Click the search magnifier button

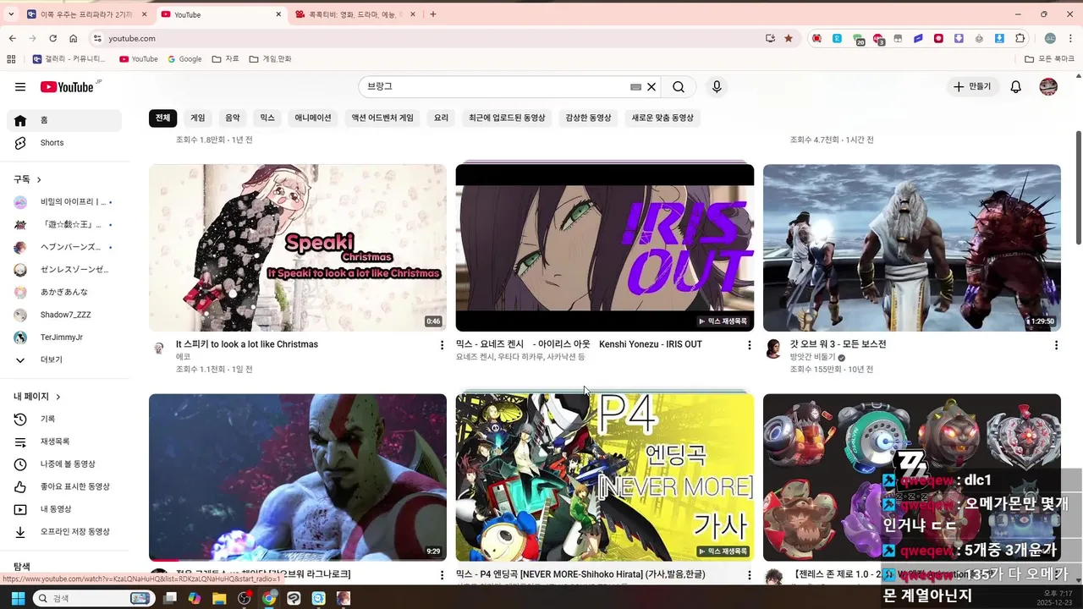(x=679, y=86)
